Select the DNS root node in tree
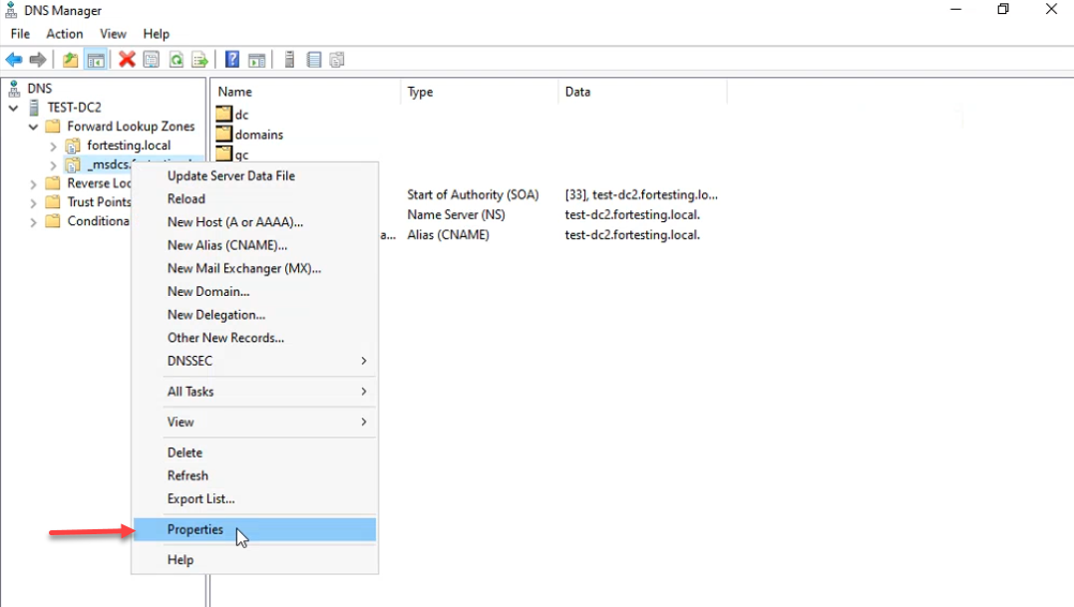Viewport: 1074px width, 607px height. coord(39,89)
